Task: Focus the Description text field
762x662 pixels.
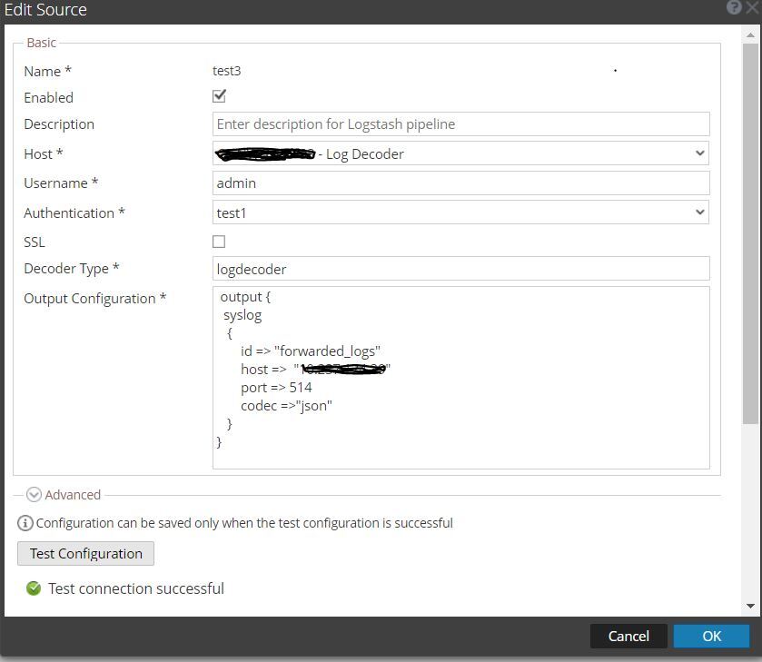Action: (x=460, y=124)
